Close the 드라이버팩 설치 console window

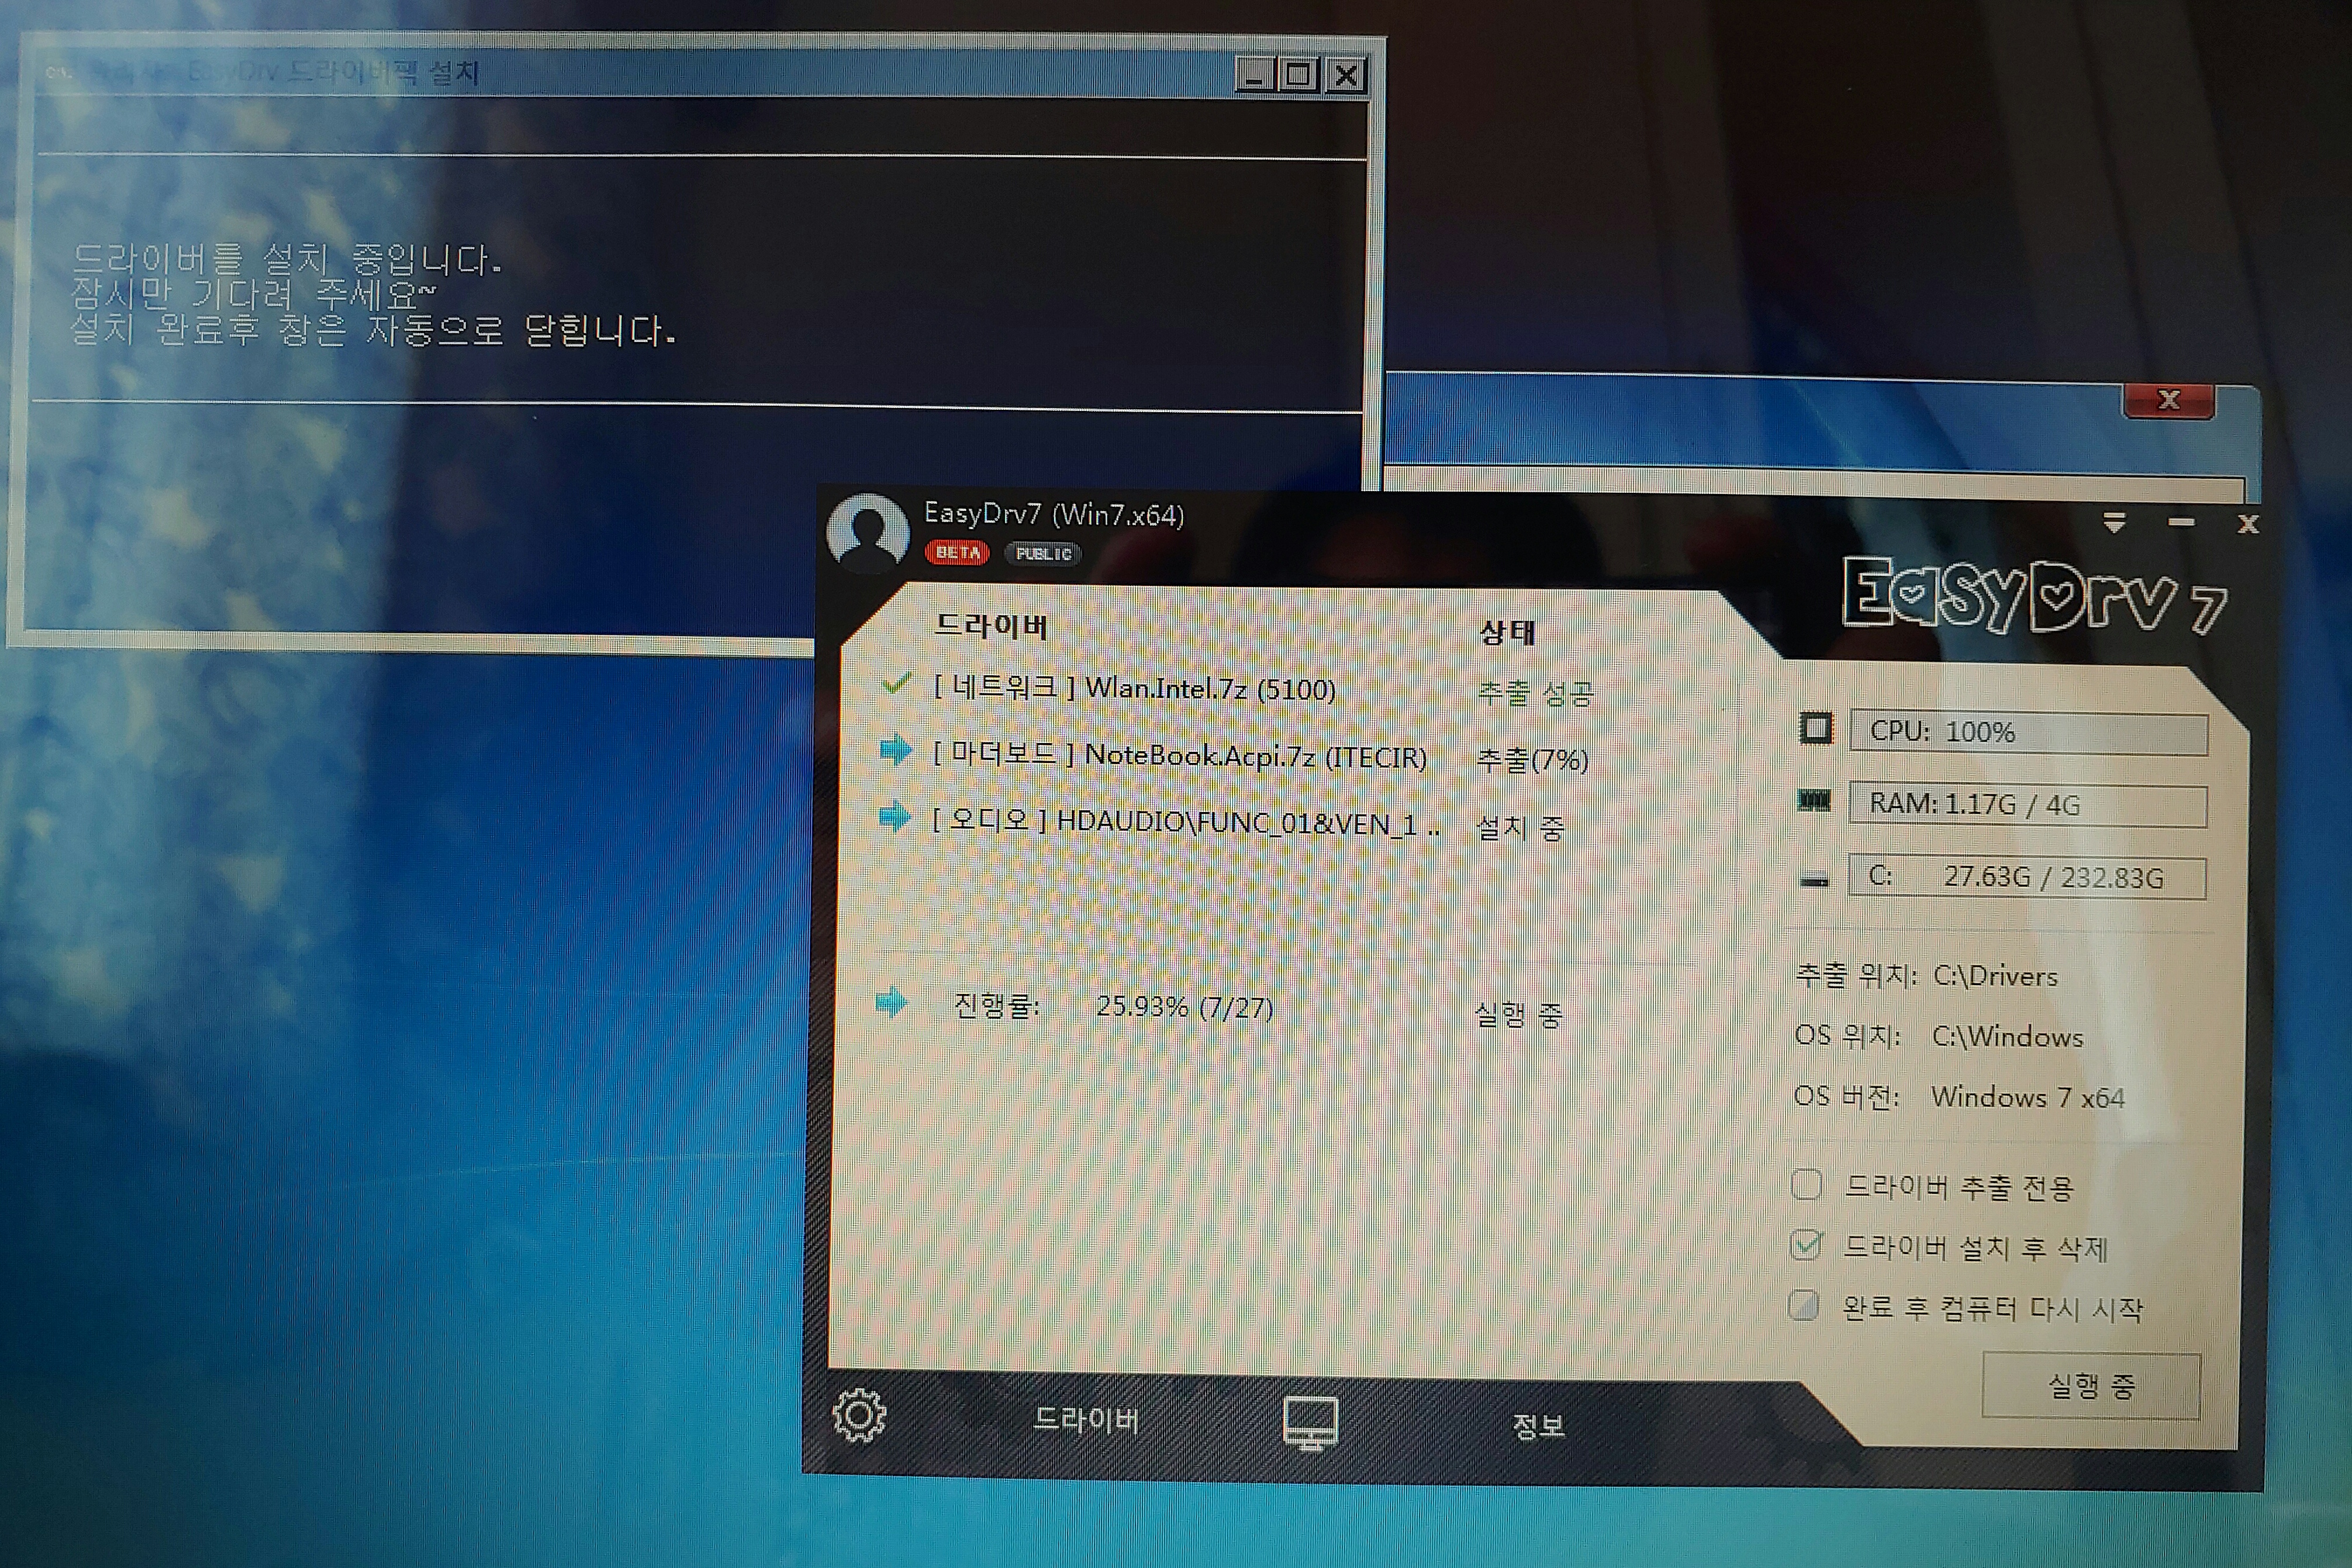point(1346,75)
